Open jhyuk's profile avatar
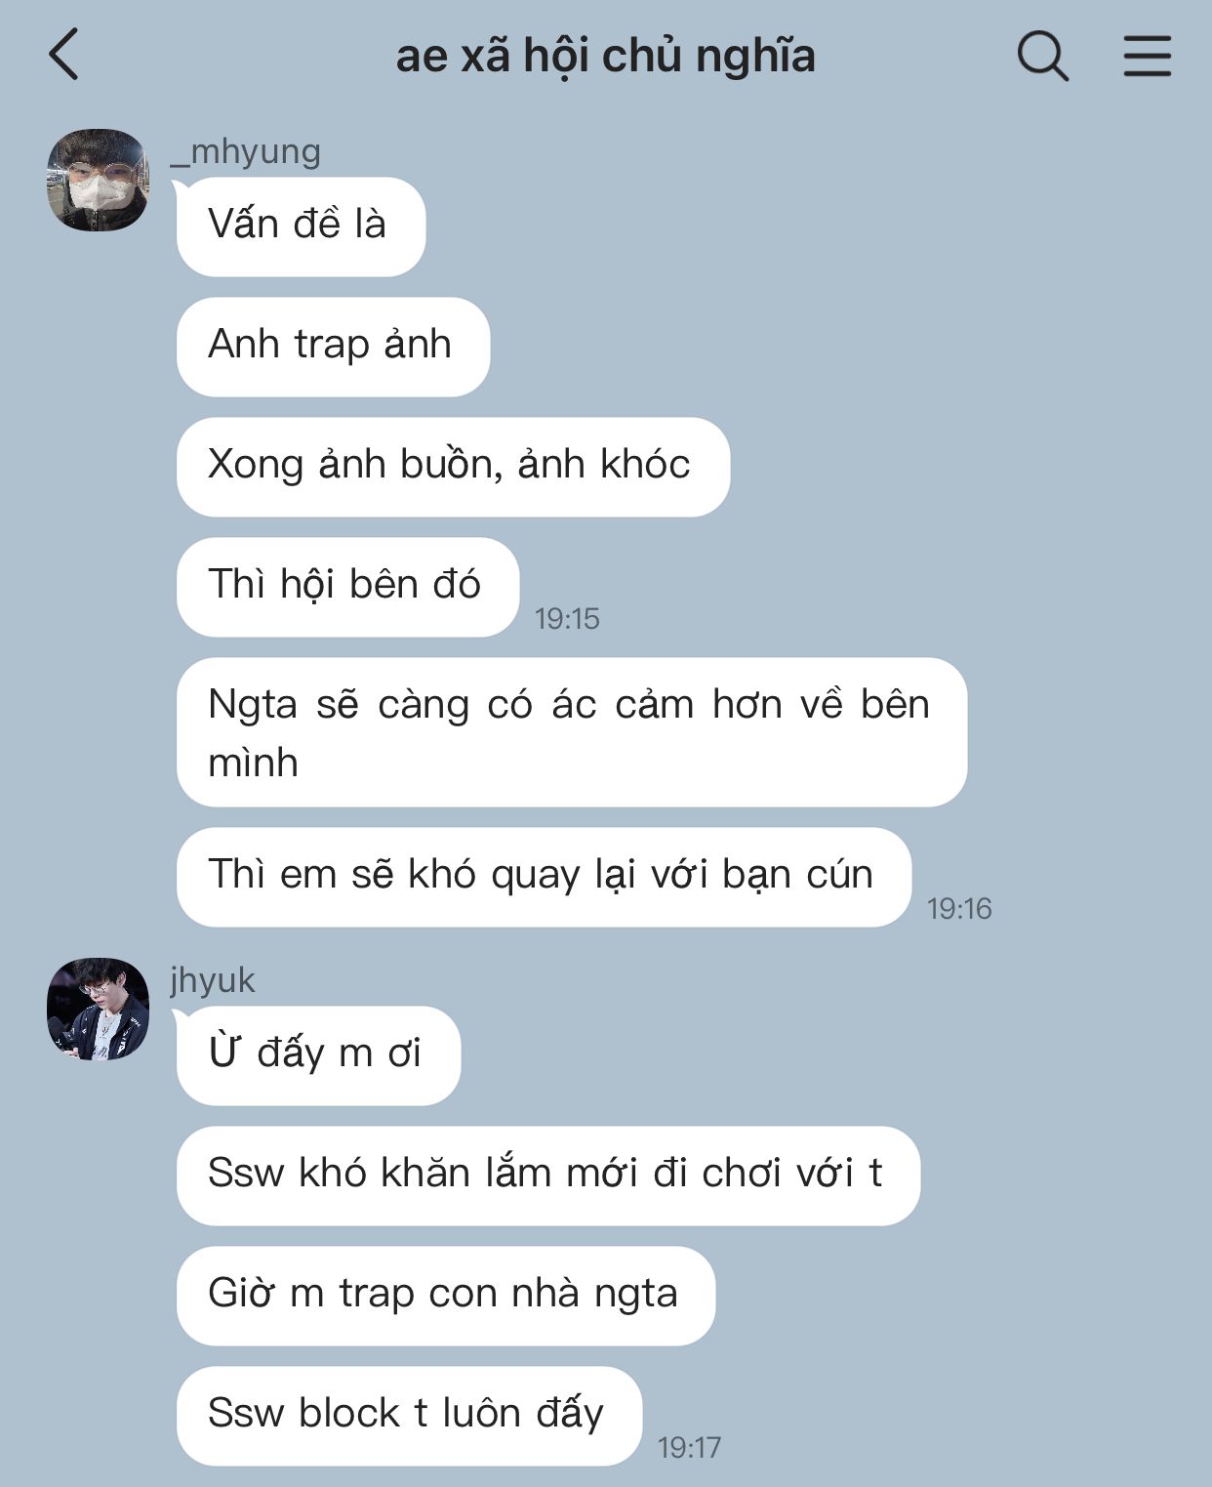1212x1487 pixels. (99, 1009)
